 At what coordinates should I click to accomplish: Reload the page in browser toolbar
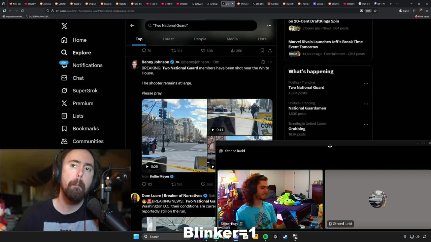[22, 11]
